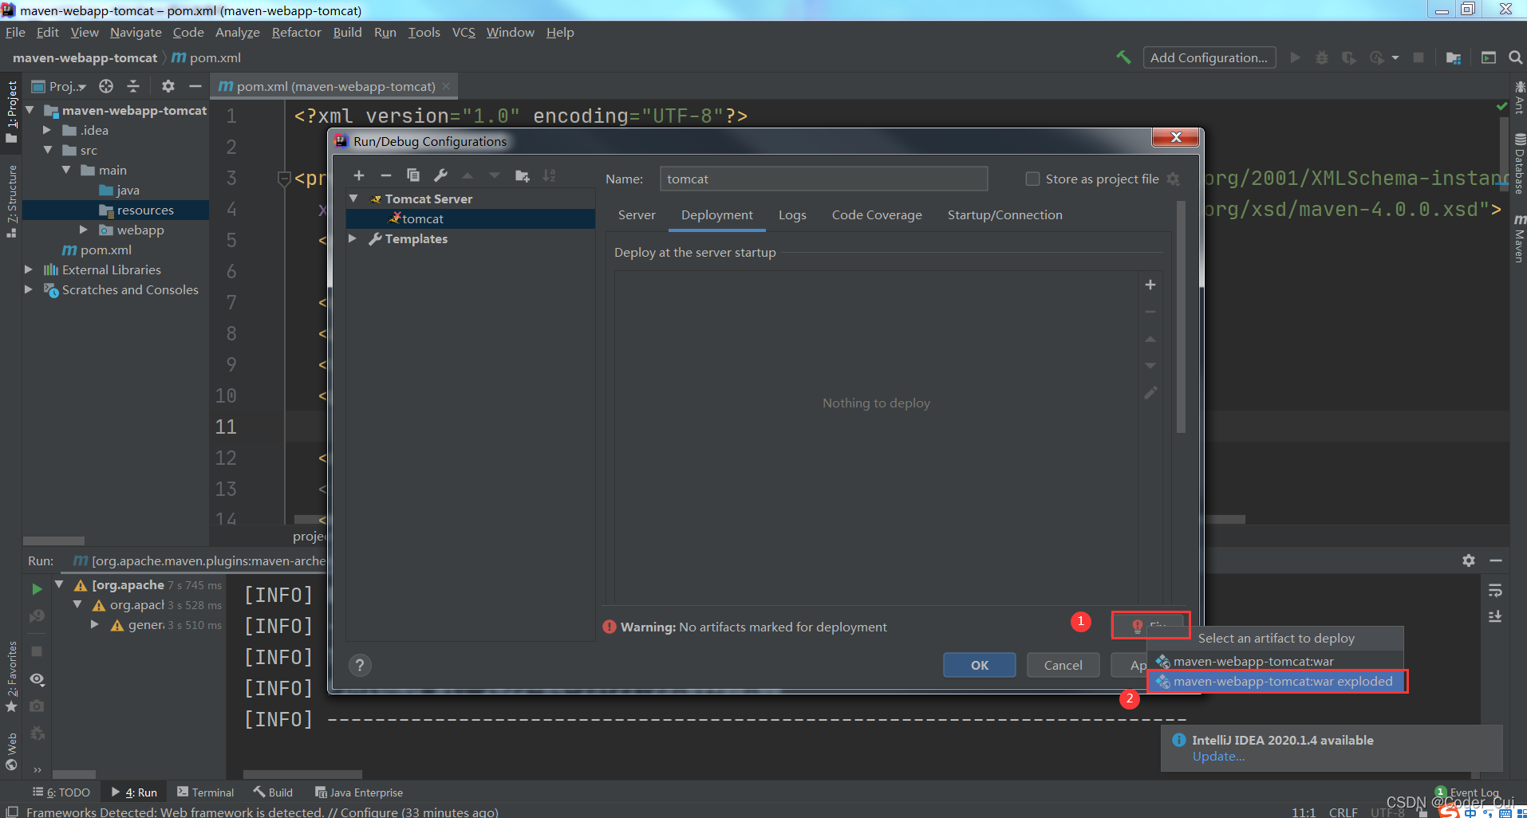Collapse all icon in Project panel
This screenshot has height=818, width=1527.
(x=133, y=86)
